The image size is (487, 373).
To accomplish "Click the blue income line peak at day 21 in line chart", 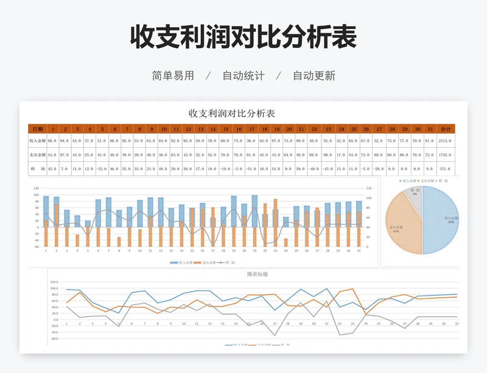I will (327, 288).
